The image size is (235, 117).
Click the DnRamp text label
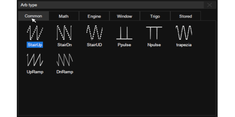65,72
